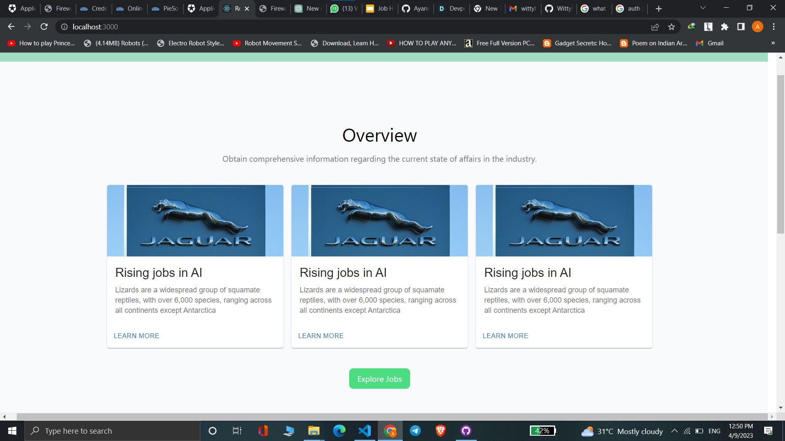Open the side panel icon
Viewport: 785px width, 441px height.
pyautogui.click(x=741, y=27)
